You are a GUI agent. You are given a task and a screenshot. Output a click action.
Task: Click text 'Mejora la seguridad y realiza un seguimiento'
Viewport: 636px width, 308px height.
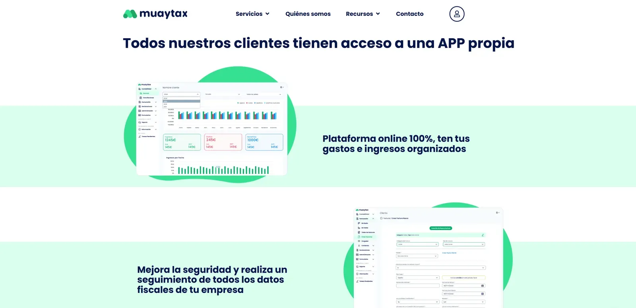pyautogui.click(x=212, y=280)
